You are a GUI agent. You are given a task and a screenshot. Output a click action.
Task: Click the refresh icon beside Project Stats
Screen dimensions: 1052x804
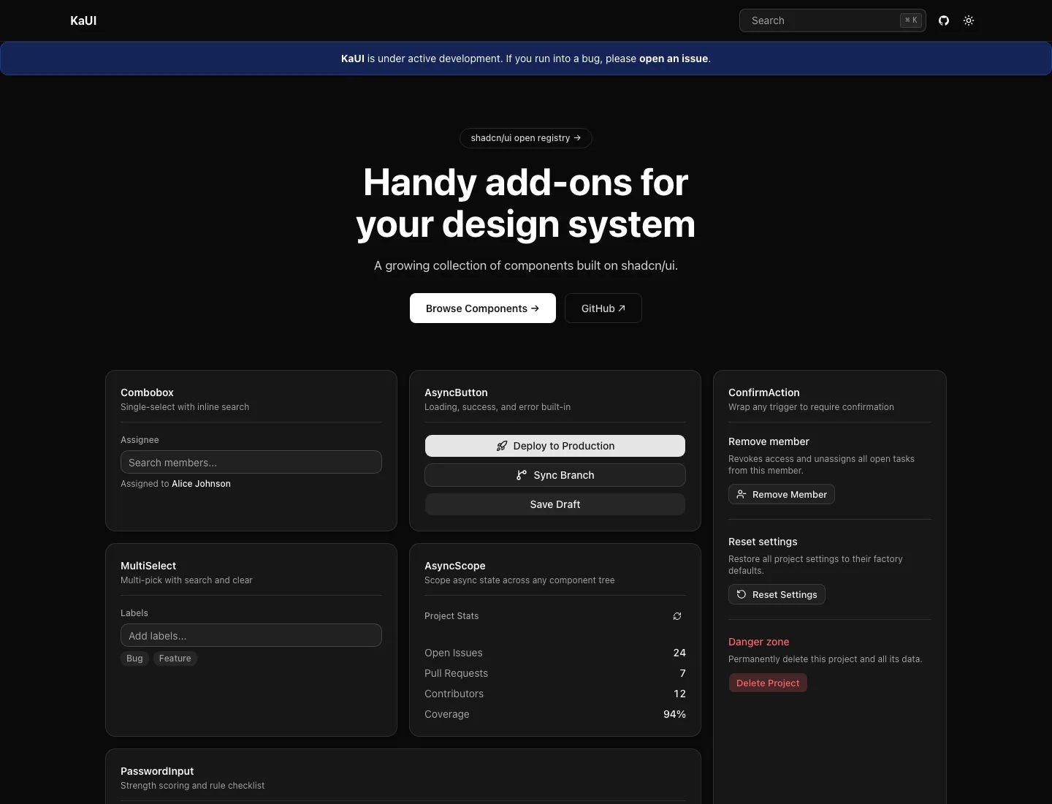click(677, 616)
